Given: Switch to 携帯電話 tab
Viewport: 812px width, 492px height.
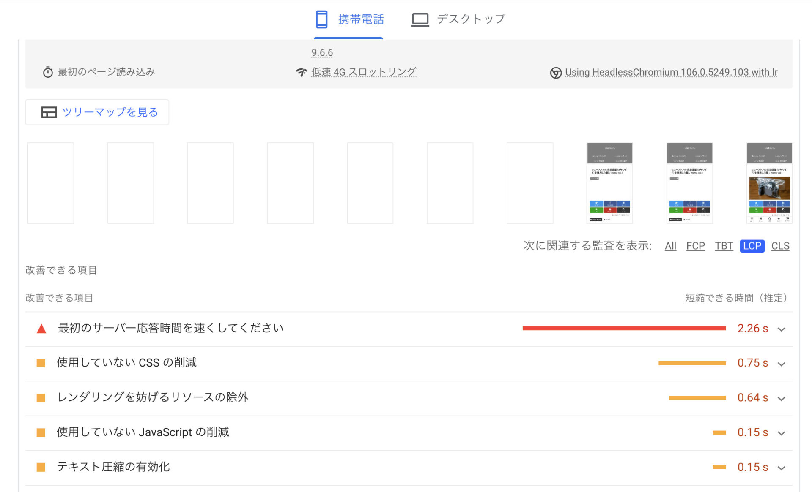Looking at the screenshot, I should pyautogui.click(x=360, y=19).
